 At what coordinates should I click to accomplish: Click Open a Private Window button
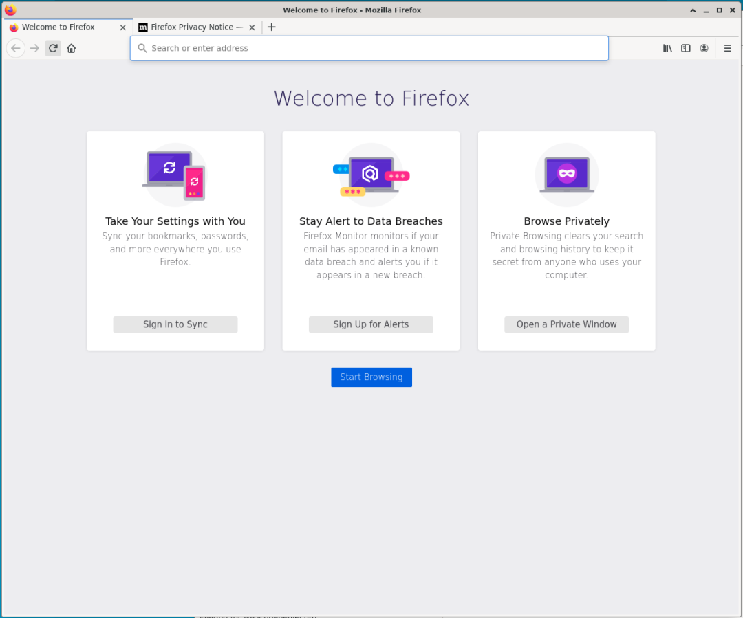[567, 324]
